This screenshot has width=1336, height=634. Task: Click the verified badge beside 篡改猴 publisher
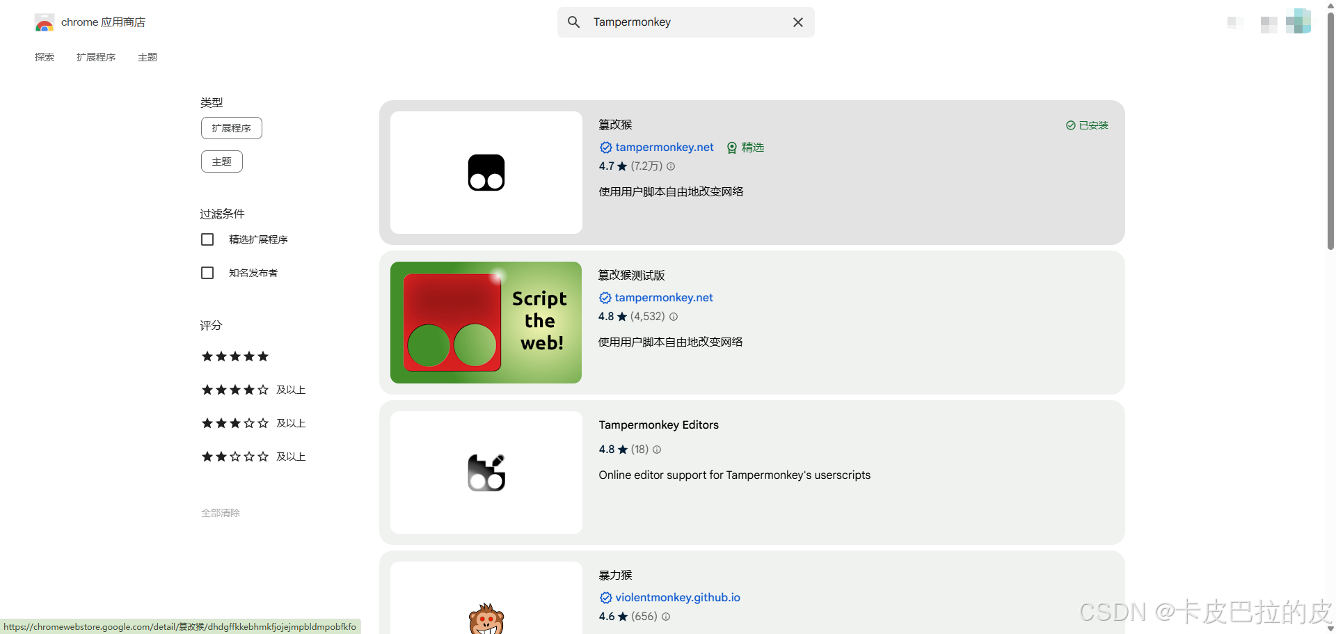(x=605, y=148)
